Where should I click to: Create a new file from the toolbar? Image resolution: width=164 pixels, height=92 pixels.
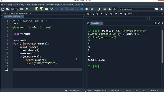click(x=3, y=9)
